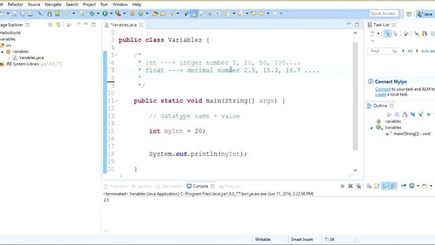Maximize the editor area
The image size is (435, 245).
coord(357,24)
